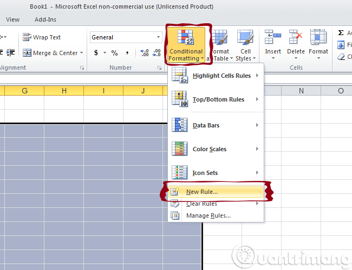Expand Insert dropdown arrow
The image size is (352, 270).
click(273, 58)
